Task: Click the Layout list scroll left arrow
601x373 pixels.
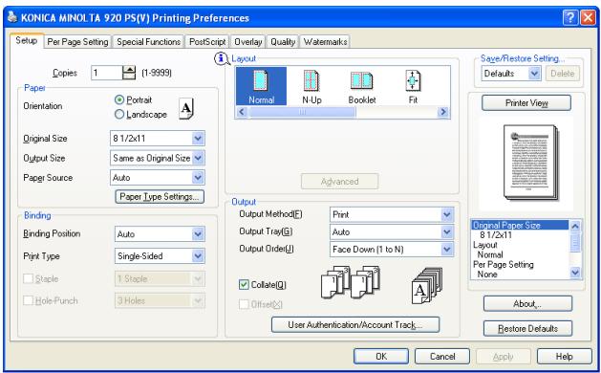Action: 242,112
